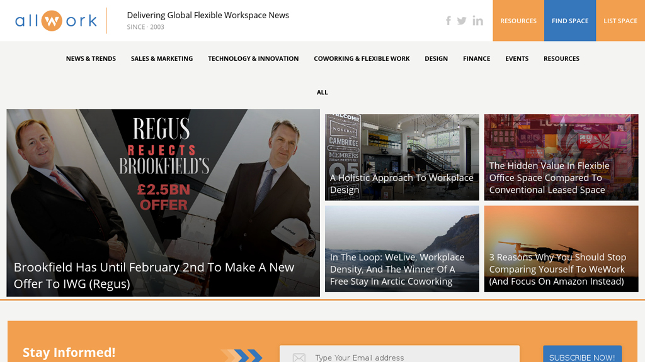The width and height of the screenshot is (645, 362).
Task: Select the All category link
Action: coord(322,92)
